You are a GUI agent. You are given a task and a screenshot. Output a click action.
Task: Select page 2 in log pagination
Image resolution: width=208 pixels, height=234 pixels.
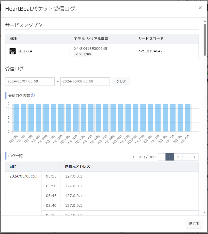click(x=178, y=157)
